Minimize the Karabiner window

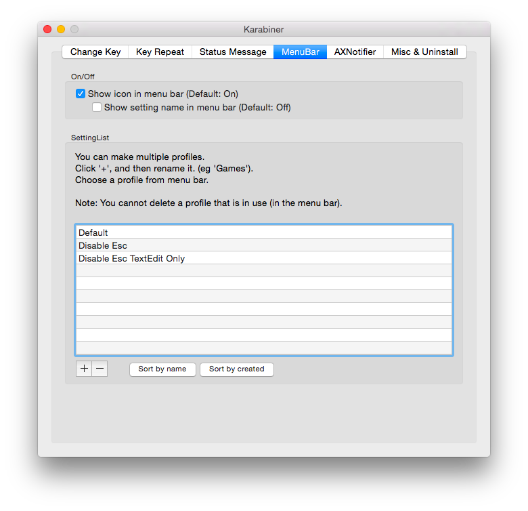(x=61, y=29)
